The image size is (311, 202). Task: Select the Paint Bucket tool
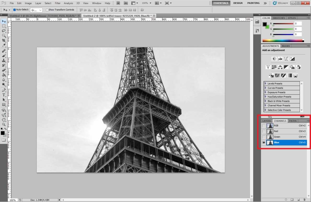pyautogui.click(x=4, y=75)
